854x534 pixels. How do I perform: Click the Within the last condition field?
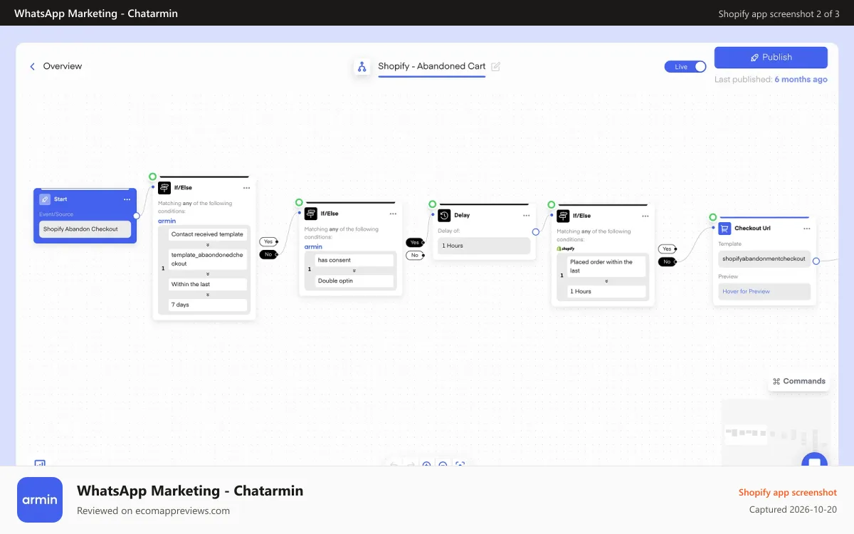click(x=208, y=284)
